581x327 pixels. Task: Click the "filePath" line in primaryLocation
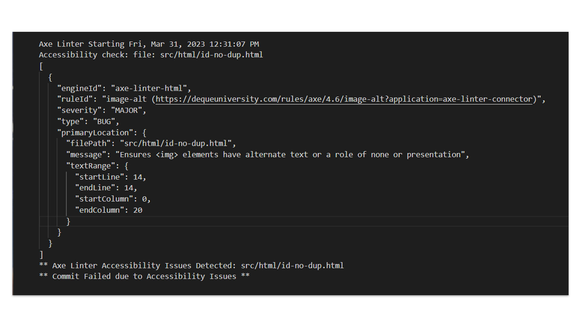(151, 144)
